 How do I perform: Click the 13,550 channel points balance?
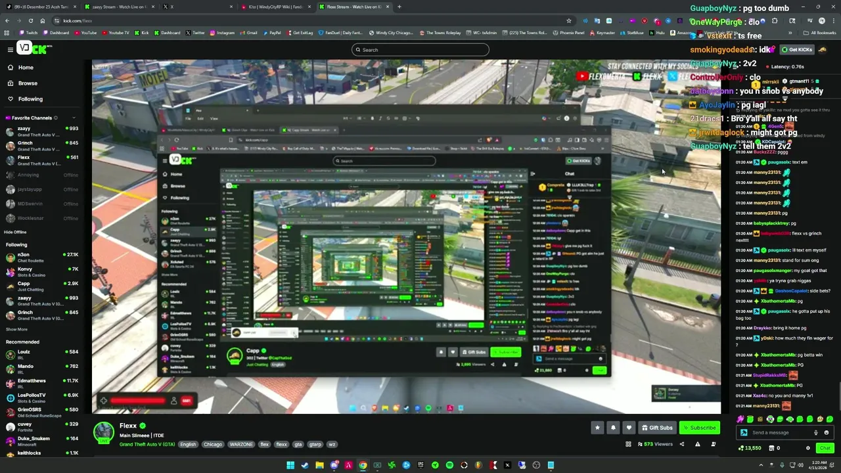749,448
